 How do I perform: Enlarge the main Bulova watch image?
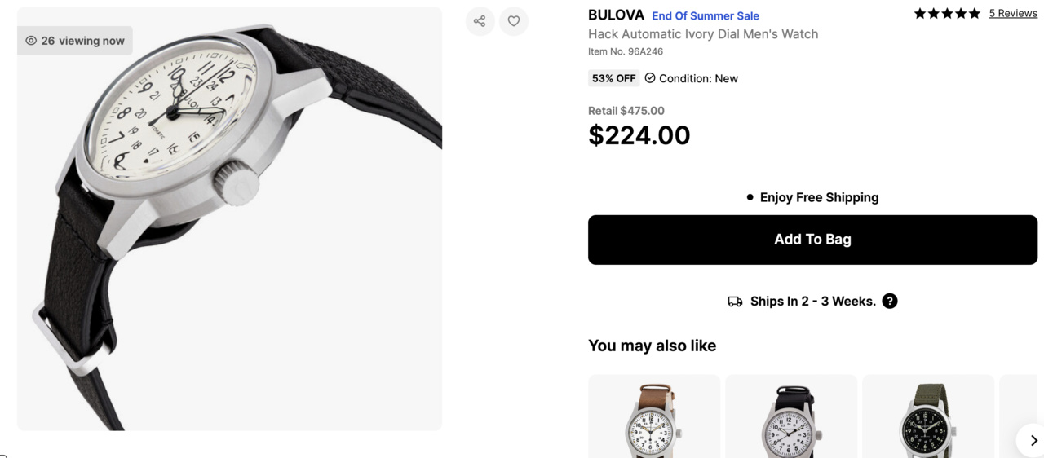pyautogui.click(x=229, y=218)
